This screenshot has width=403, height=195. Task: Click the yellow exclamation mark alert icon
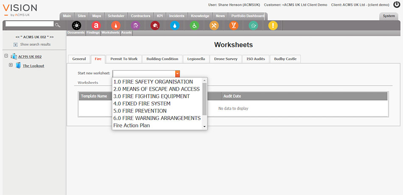click(x=273, y=25)
